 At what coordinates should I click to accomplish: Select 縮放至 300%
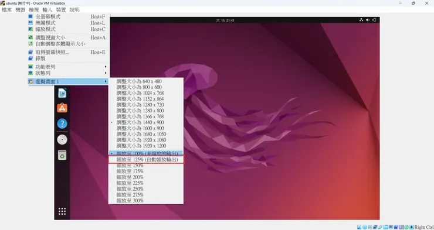click(x=146, y=201)
